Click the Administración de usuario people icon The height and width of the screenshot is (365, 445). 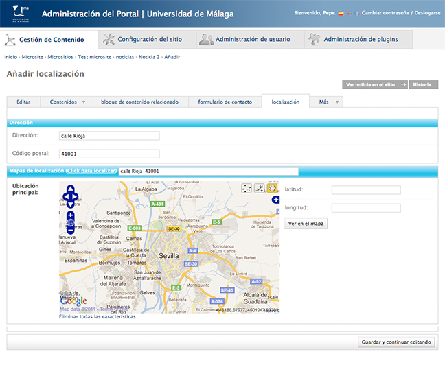pyautogui.click(x=206, y=39)
